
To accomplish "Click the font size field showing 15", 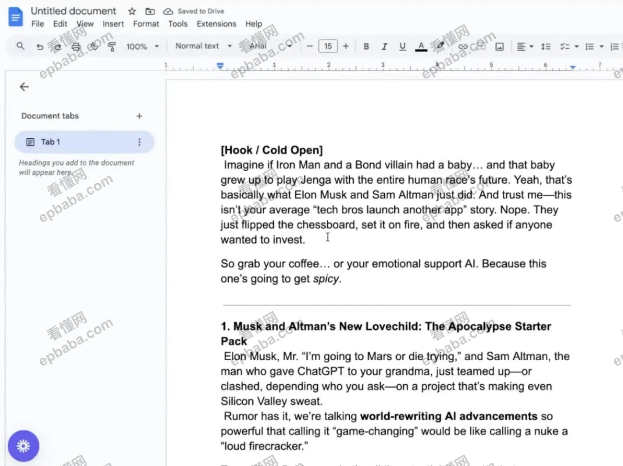I will point(328,46).
